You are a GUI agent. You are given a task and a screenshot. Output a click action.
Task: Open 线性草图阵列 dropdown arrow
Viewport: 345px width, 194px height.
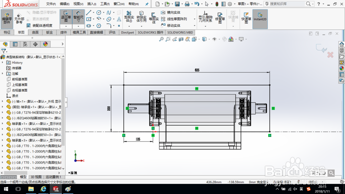click(194, 19)
